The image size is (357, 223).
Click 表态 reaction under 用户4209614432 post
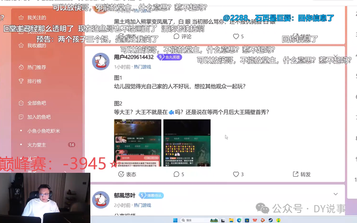coord(127,174)
